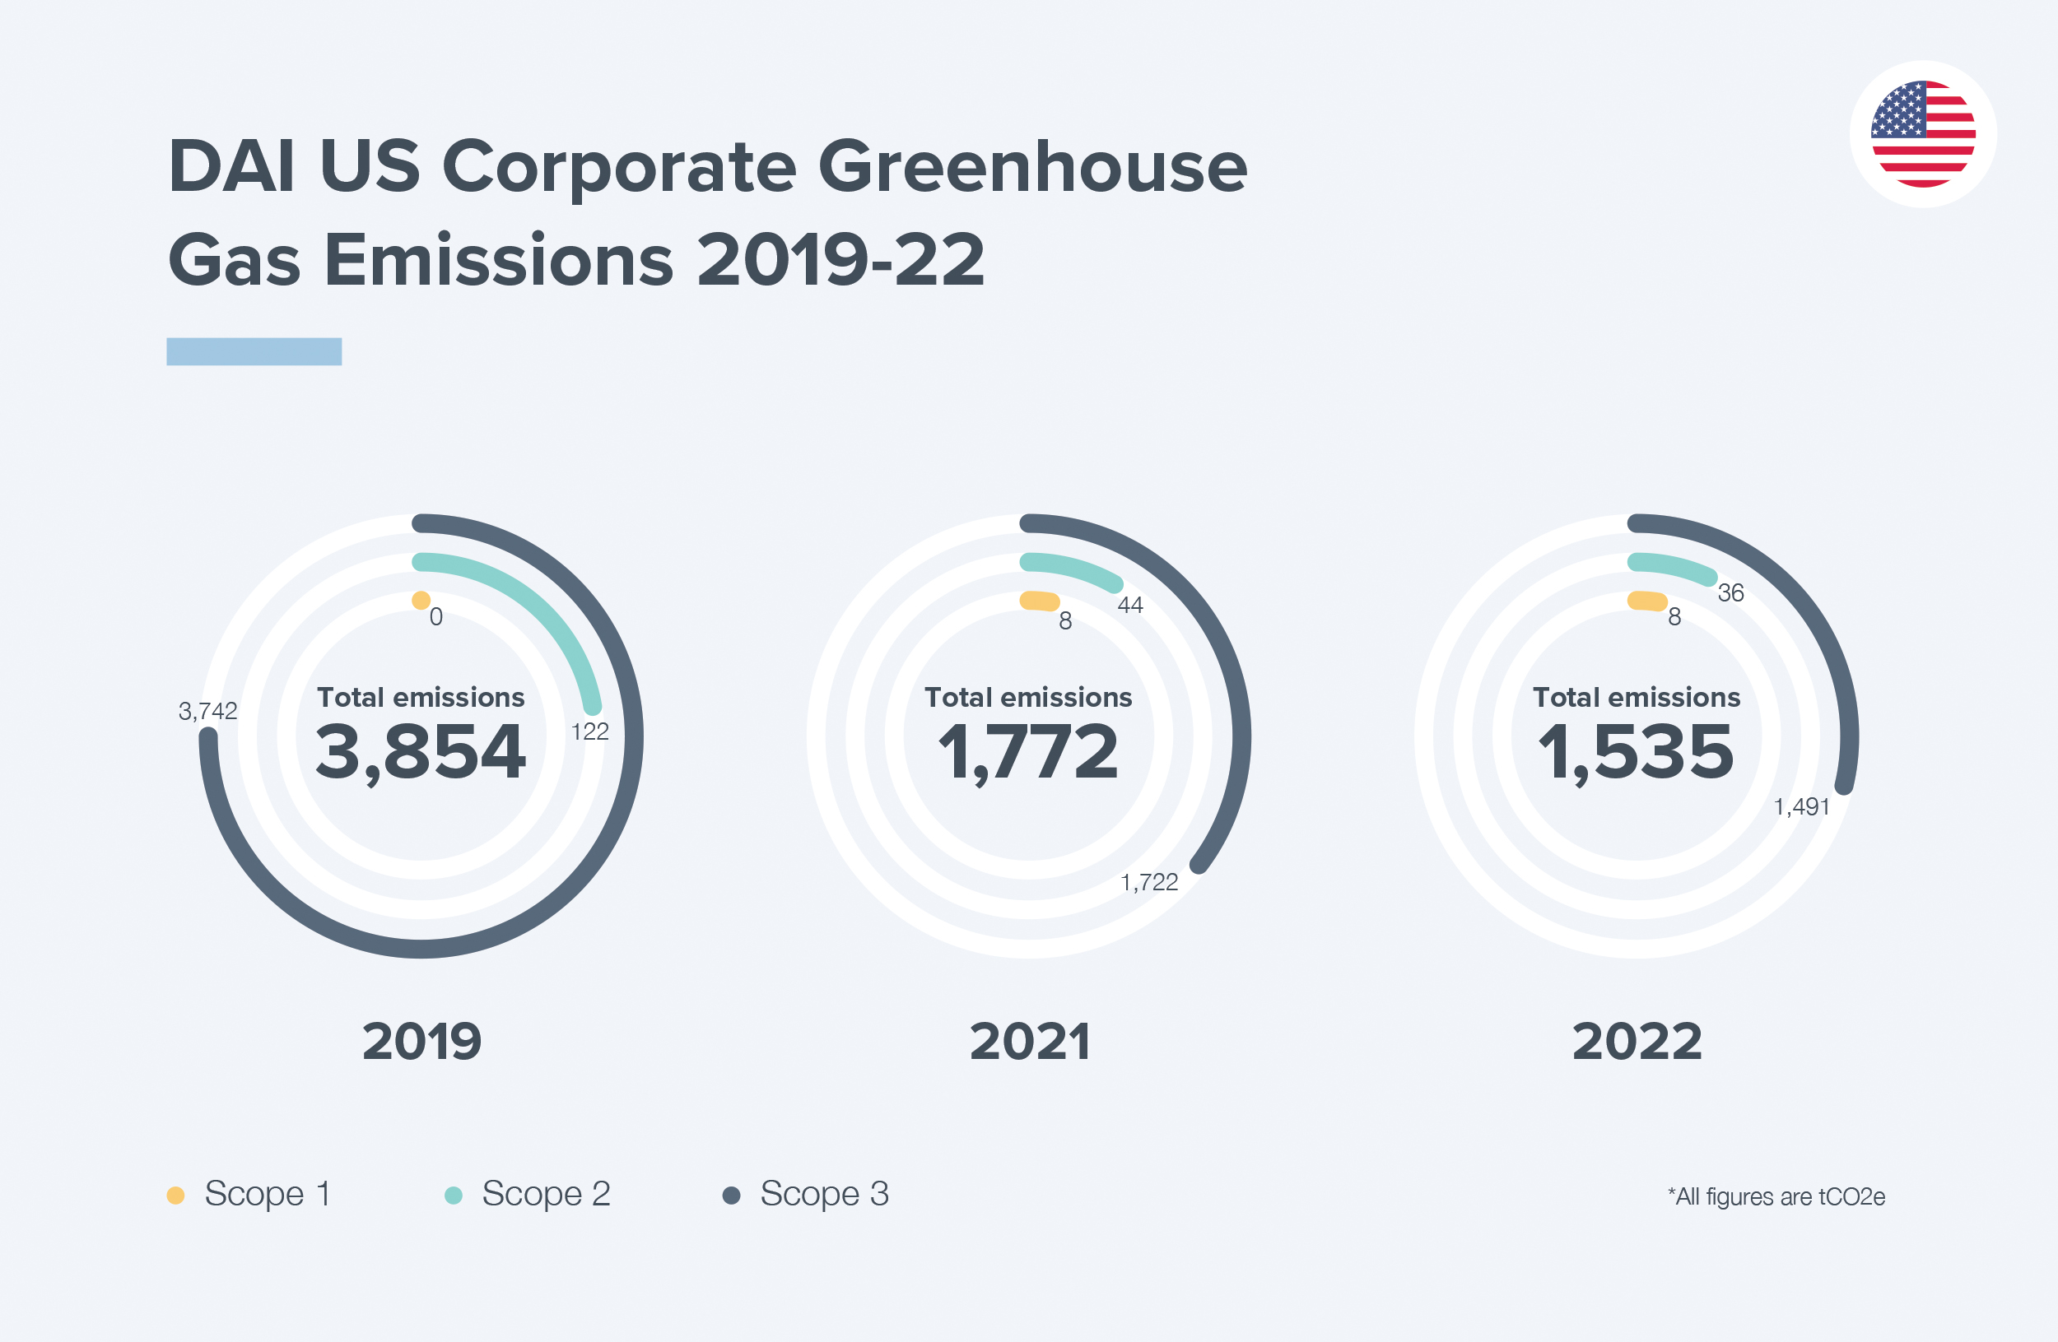Click the 0 Scope 1 value in 2019

(435, 617)
